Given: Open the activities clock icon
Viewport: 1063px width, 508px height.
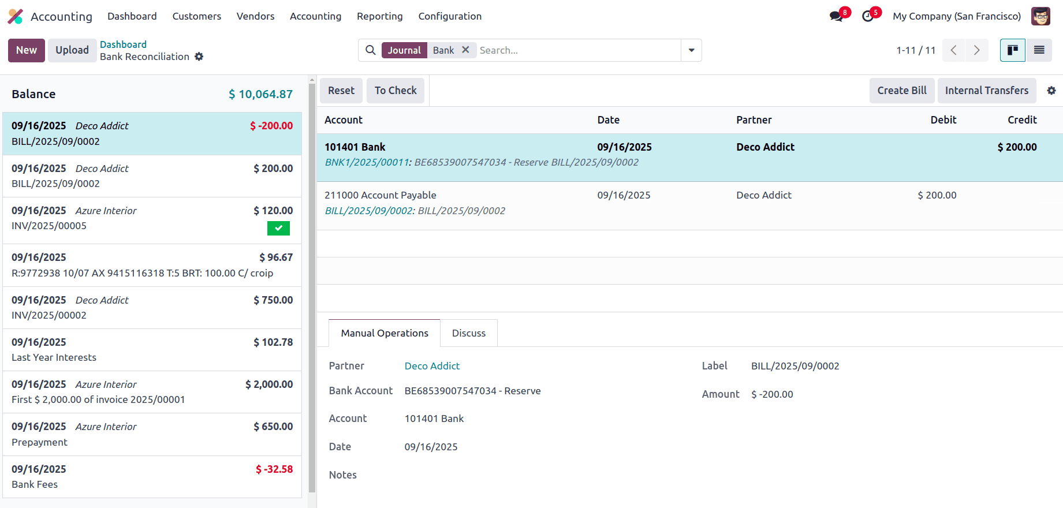Looking at the screenshot, I should pyautogui.click(x=867, y=16).
